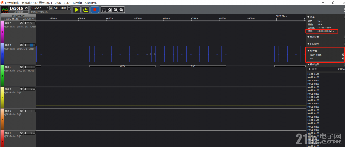This screenshot has height=147, width=345.
Task: Click the 频率 33.3333333MHz measurement value
Action: 326,31
